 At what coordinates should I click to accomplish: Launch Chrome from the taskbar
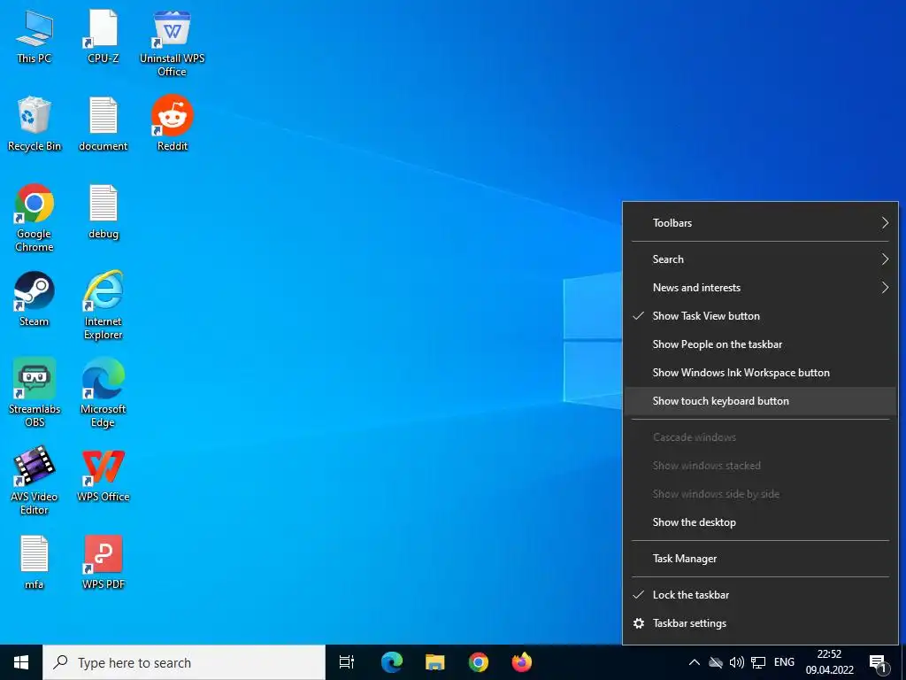(479, 662)
